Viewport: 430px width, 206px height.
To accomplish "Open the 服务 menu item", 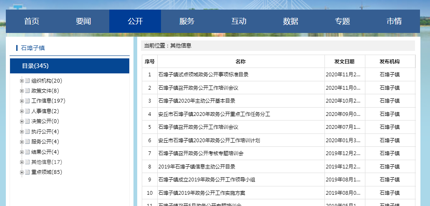I will pyautogui.click(x=187, y=21).
